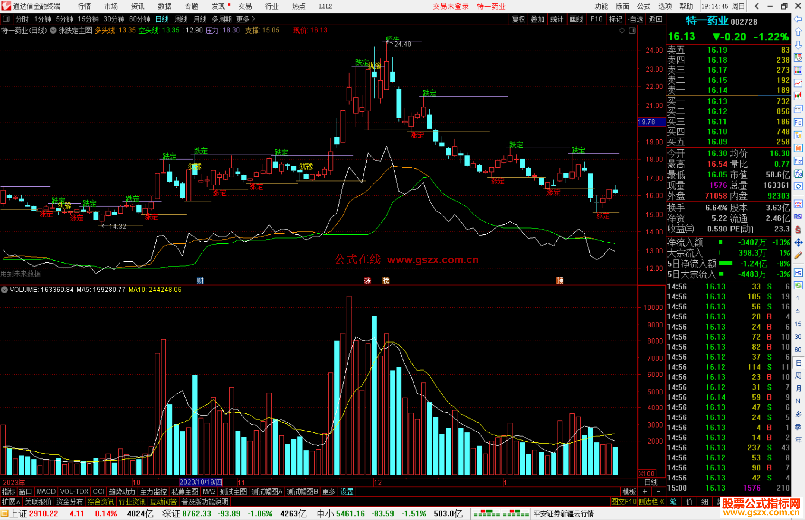Open the 公式 menu in title bar
Screen dimensions: 805x520
point(643,6)
